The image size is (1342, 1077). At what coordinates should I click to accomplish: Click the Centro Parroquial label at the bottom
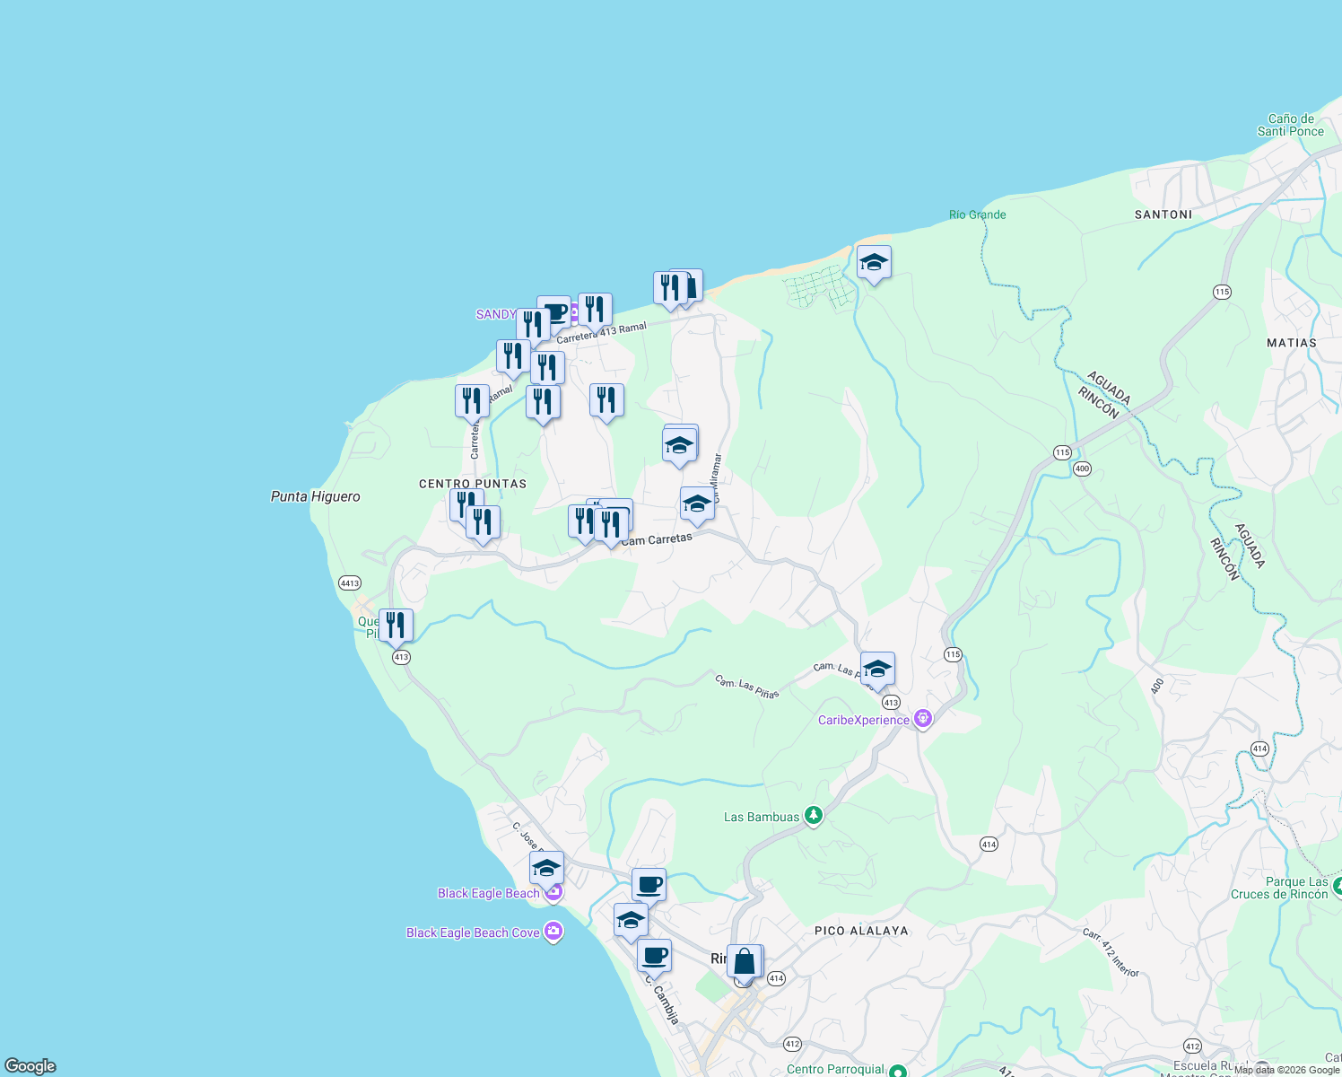coord(835,1069)
